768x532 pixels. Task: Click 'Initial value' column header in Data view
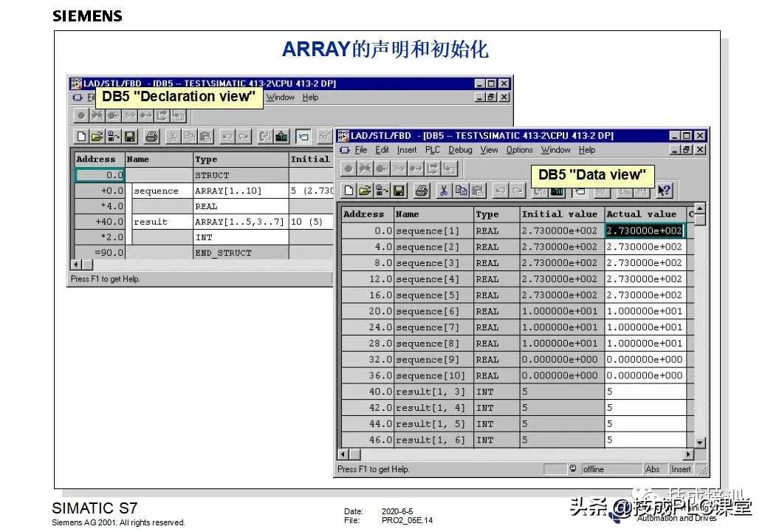(x=561, y=214)
